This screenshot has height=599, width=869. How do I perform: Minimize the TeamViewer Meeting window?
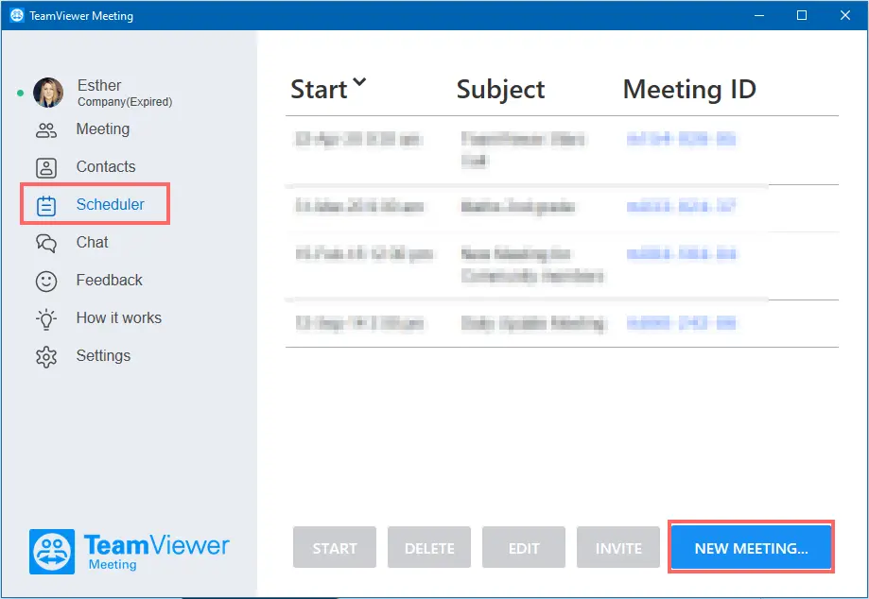(759, 15)
